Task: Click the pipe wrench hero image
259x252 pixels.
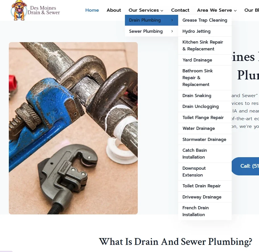Action: pyautogui.click(x=73, y=128)
